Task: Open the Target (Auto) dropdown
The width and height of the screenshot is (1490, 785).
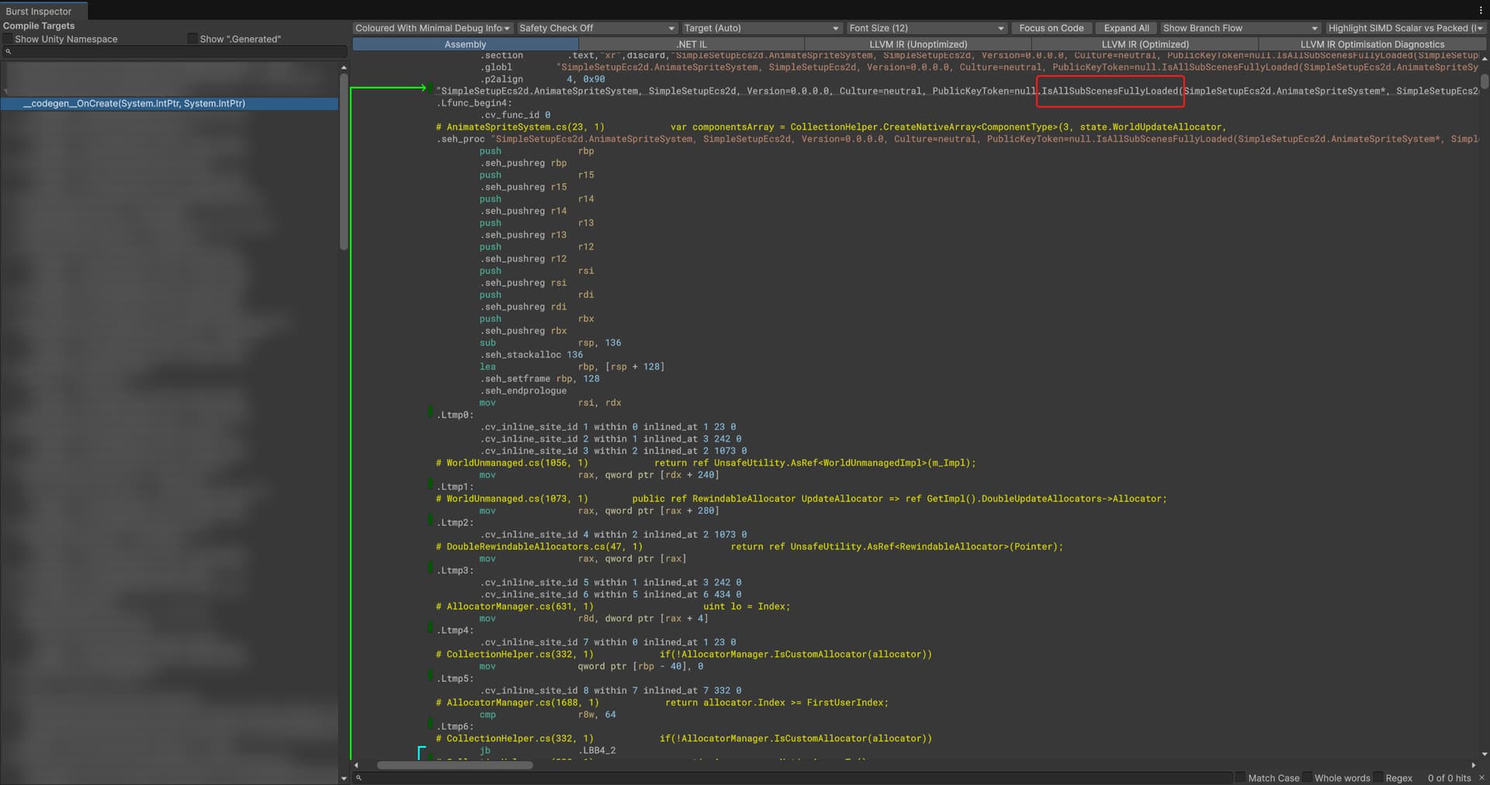Action: click(762, 28)
